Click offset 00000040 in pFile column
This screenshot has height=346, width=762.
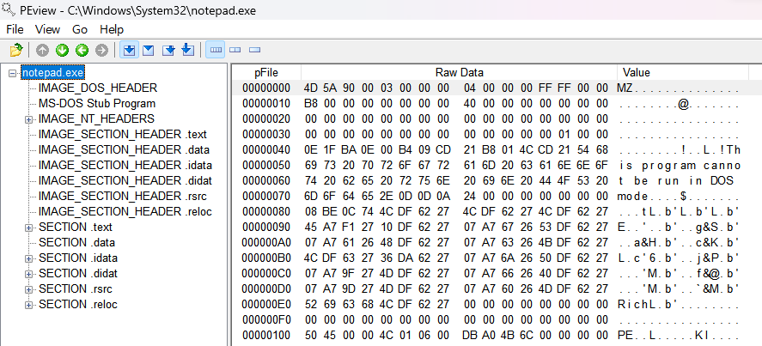(266, 149)
